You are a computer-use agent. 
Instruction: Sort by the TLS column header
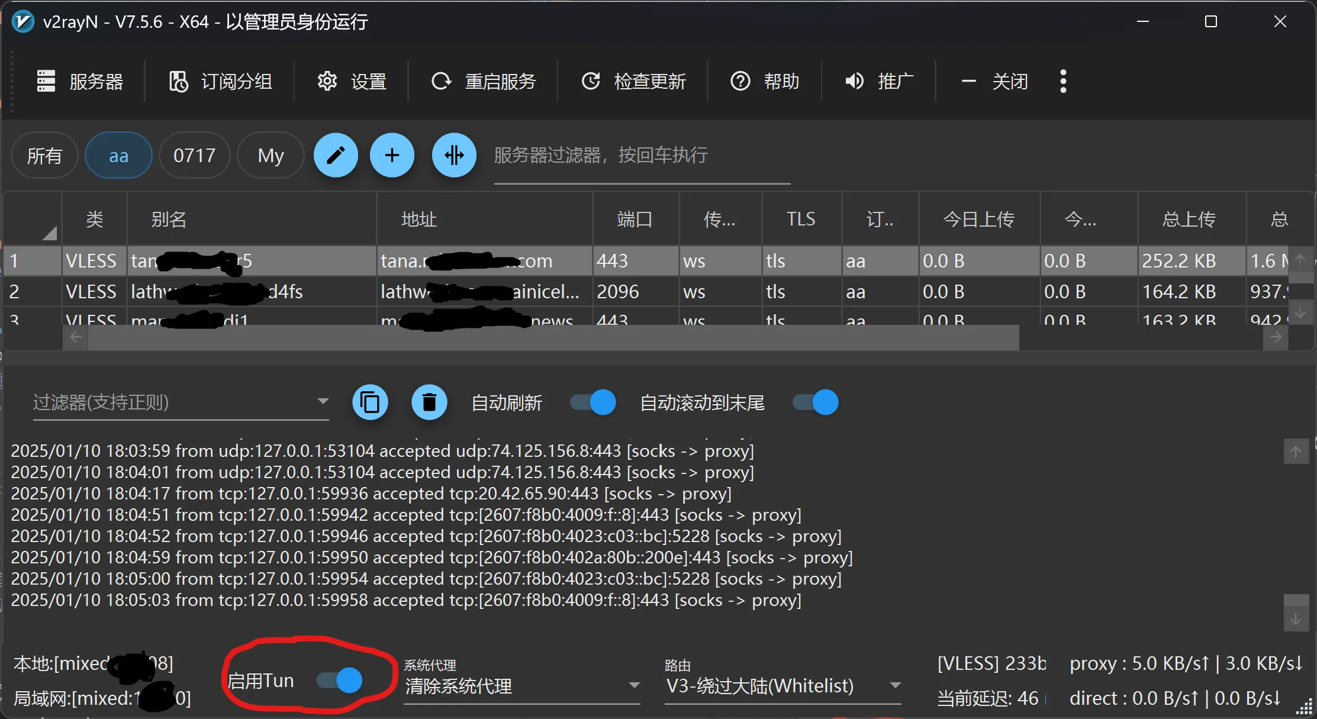pyautogui.click(x=801, y=220)
